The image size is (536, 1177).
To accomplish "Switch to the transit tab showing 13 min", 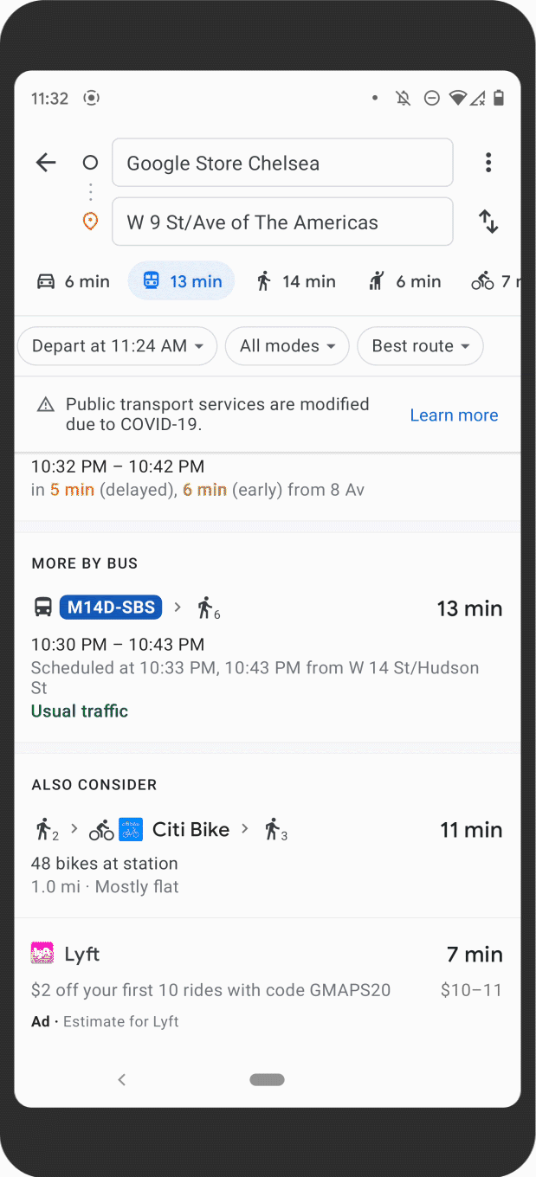I will [181, 280].
